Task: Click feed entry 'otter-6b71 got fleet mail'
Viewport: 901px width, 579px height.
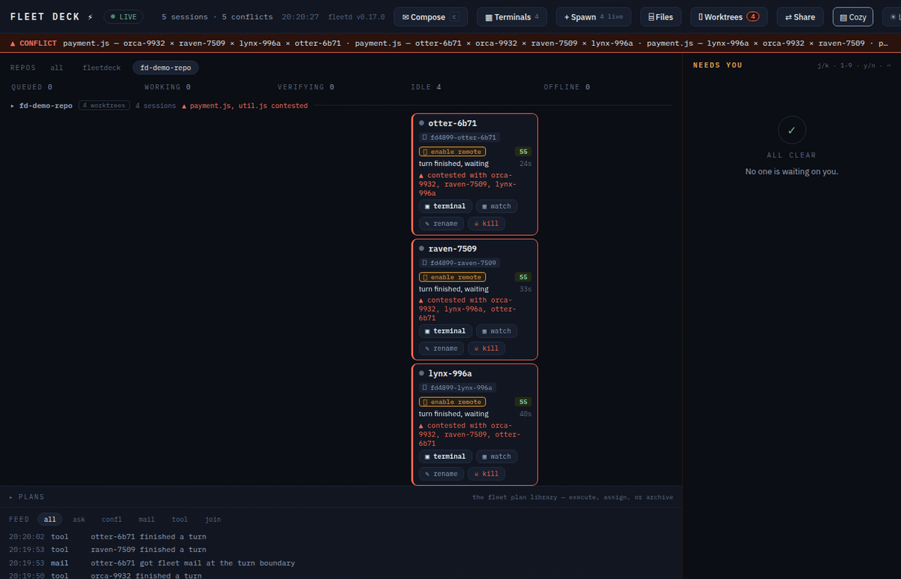Action: pos(193,562)
